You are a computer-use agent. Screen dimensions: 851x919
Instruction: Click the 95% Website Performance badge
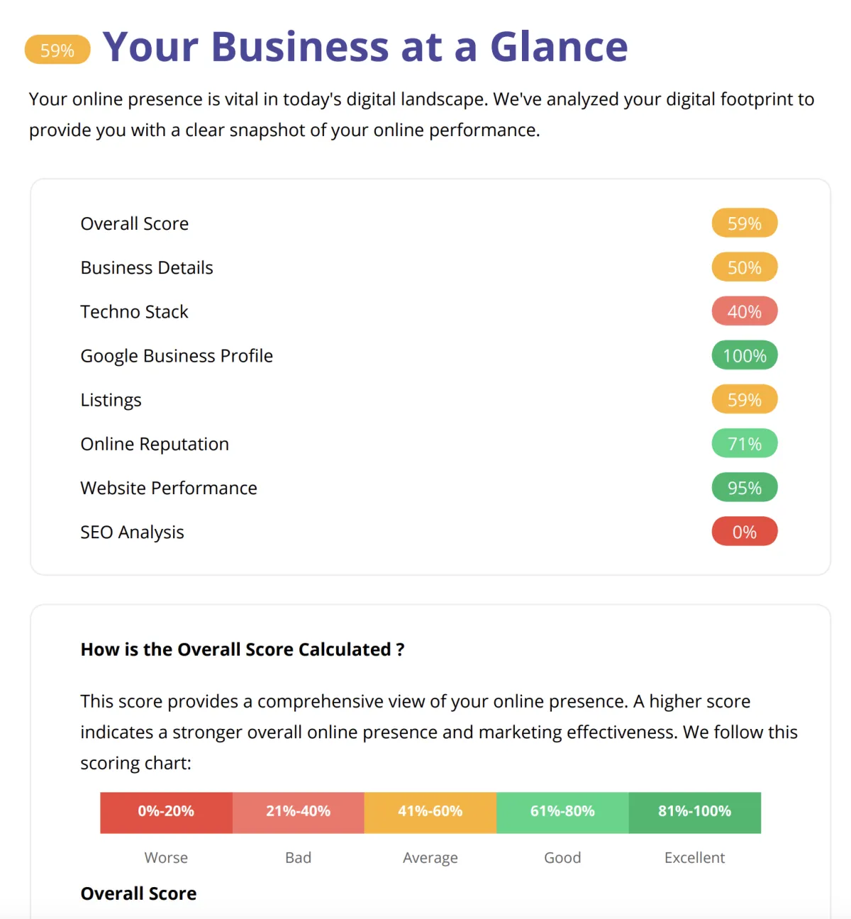point(744,488)
